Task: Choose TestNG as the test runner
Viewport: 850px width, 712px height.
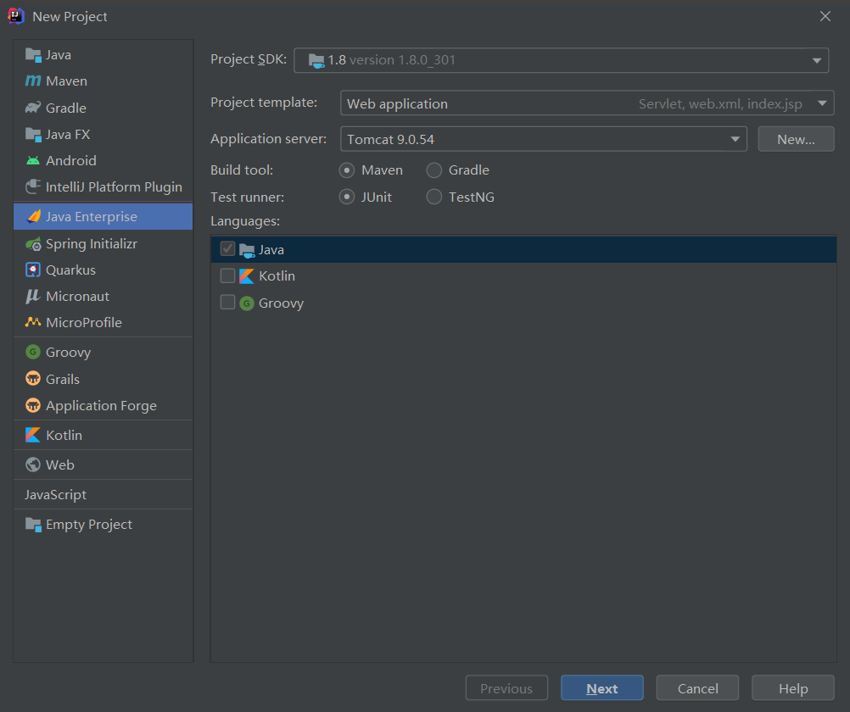Action: [x=434, y=197]
